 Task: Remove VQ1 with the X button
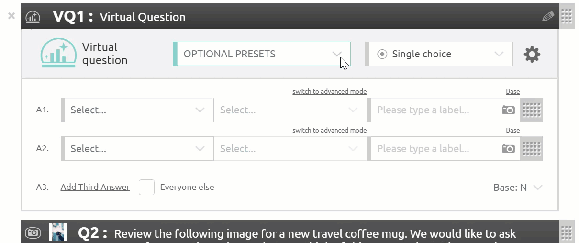11,16
